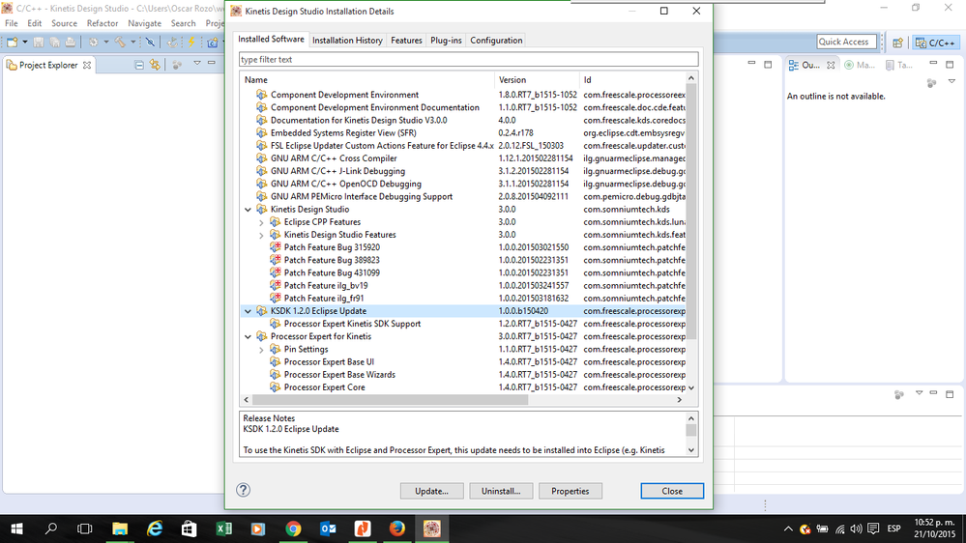Click Patch Feature ilg_bv19 icon
966x543 pixels.
pyautogui.click(x=276, y=285)
